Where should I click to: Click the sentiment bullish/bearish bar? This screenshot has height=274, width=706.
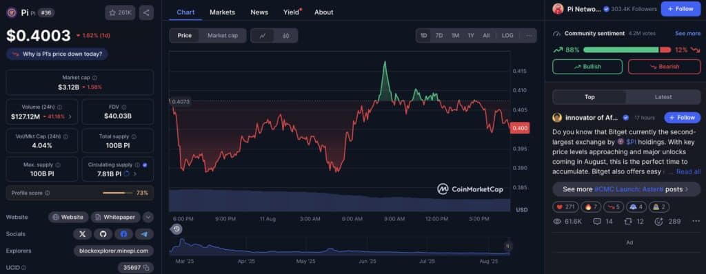[x=627, y=50]
